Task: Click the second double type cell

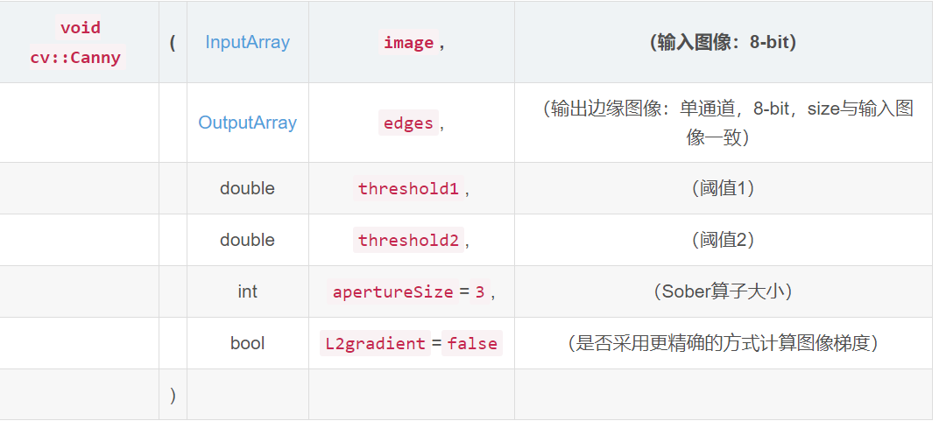Action: pos(247,240)
